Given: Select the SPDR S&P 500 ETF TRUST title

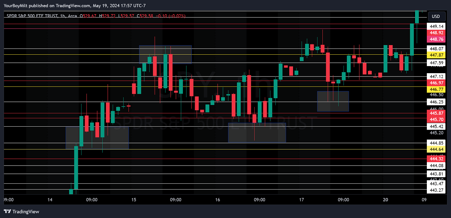Looking at the screenshot, I should pyautogui.click(x=33, y=16).
